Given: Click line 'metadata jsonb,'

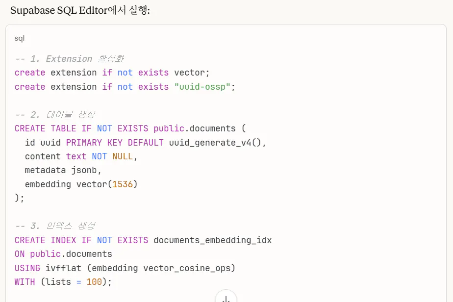Looking at the screenshot, I should (63, 170).
